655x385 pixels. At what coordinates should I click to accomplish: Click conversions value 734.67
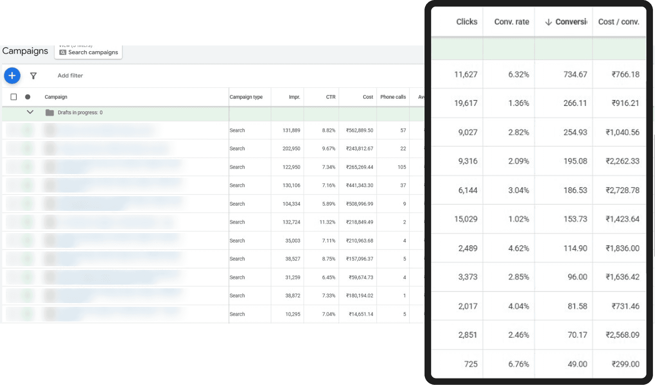coord(575,75)
